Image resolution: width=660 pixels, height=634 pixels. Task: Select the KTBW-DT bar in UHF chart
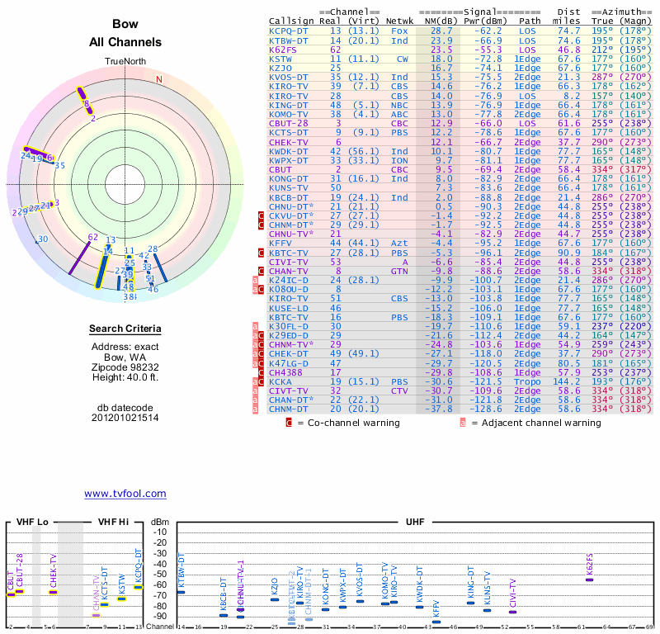click(x=181, y=592)
